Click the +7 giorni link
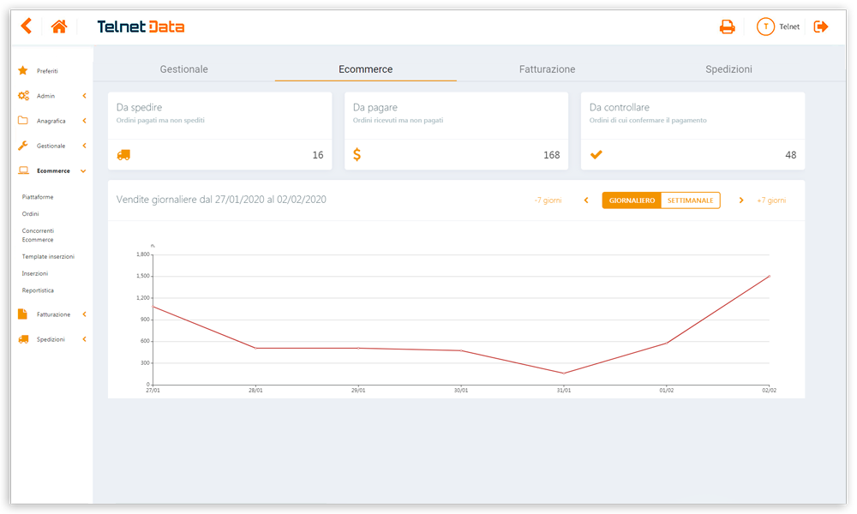 pyautogui.click(x=771, y=200)
